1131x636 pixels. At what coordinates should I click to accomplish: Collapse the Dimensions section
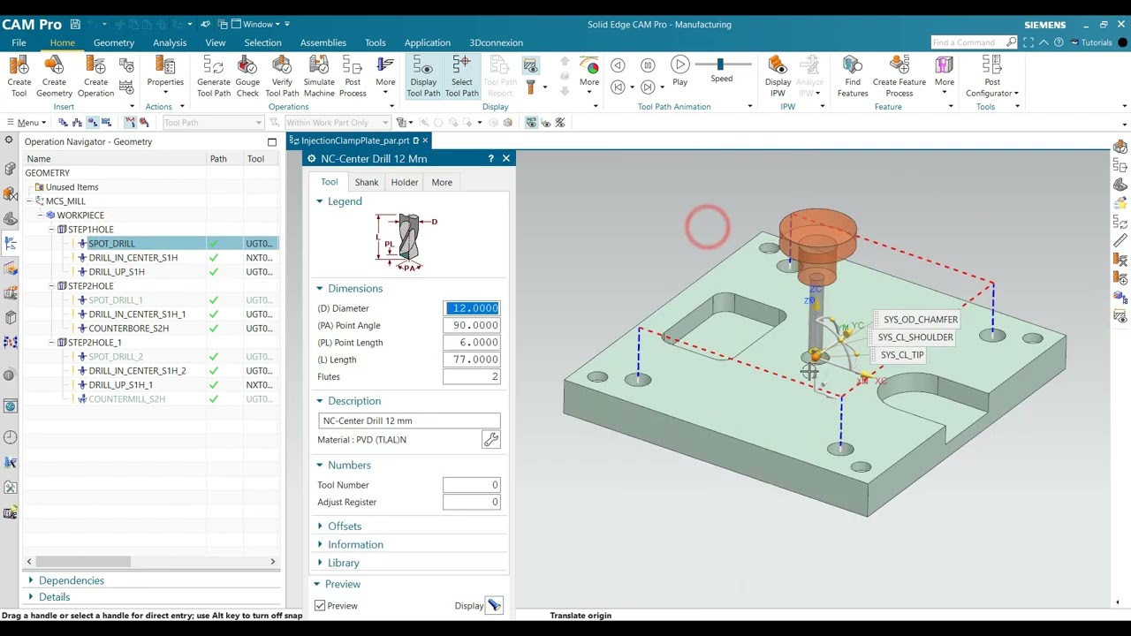(320, 289)
